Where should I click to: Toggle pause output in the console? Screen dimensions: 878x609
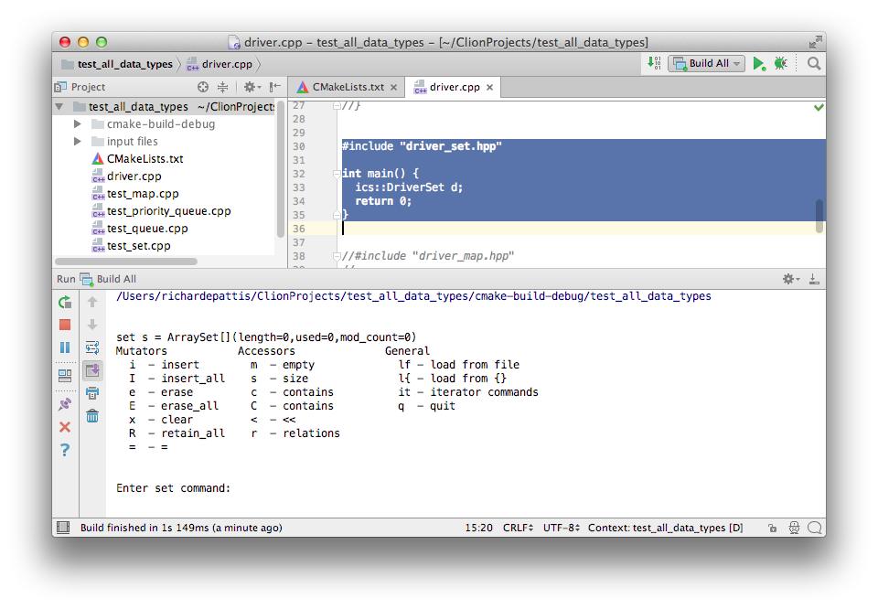coord(65,347)
